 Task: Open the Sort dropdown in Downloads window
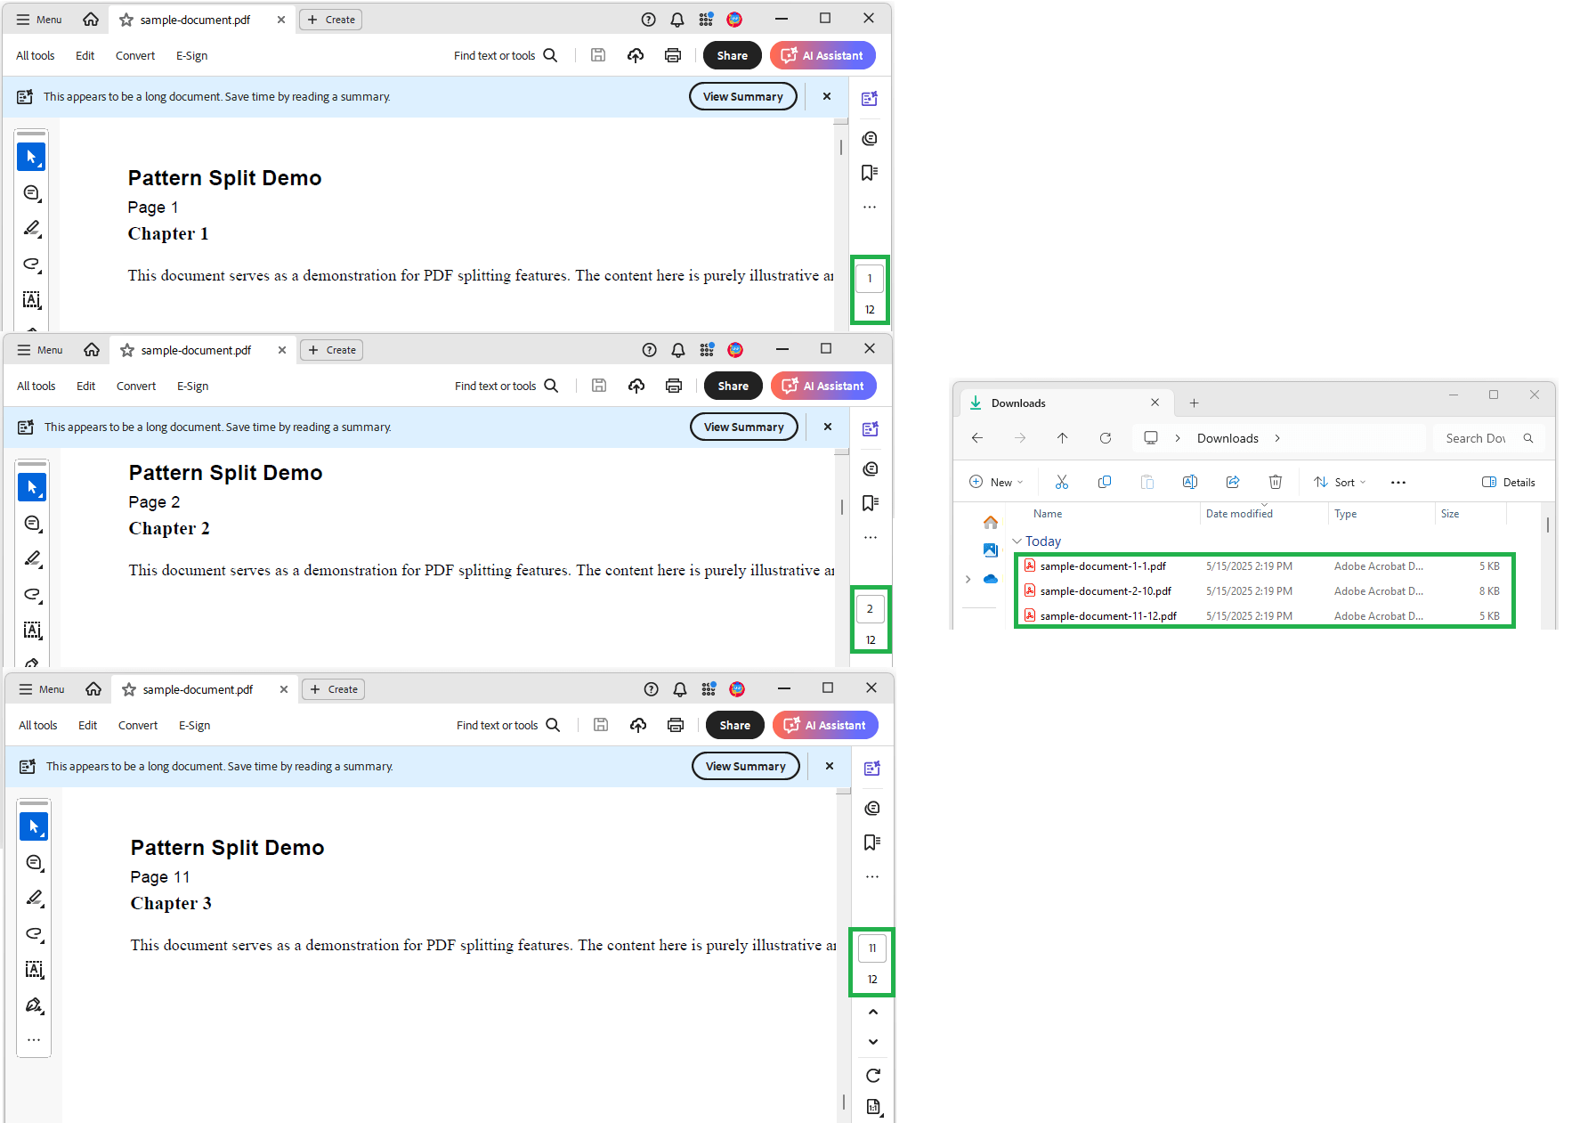click(1340, 482)
